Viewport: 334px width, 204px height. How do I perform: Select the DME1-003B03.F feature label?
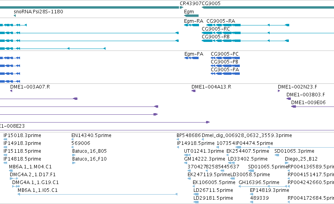point(306,95)
